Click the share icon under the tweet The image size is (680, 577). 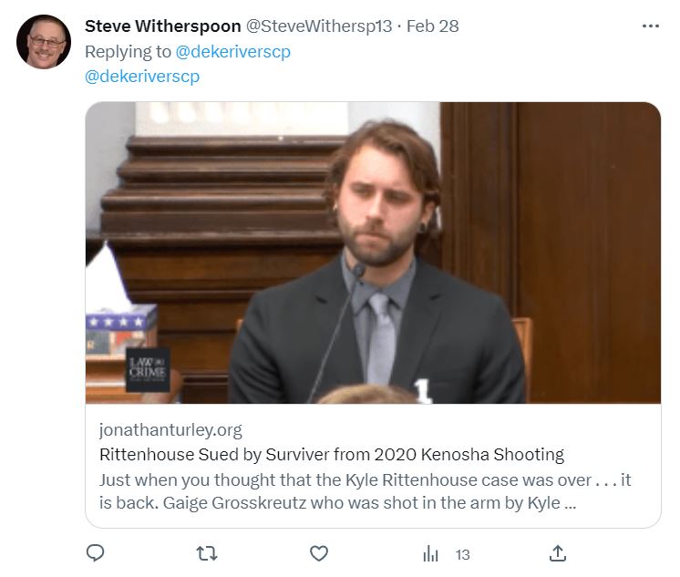(x=558, y=552)
